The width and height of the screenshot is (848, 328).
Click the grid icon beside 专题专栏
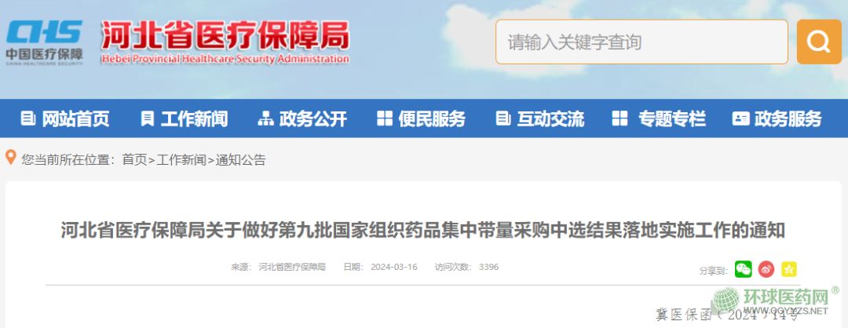click(620, 118)
